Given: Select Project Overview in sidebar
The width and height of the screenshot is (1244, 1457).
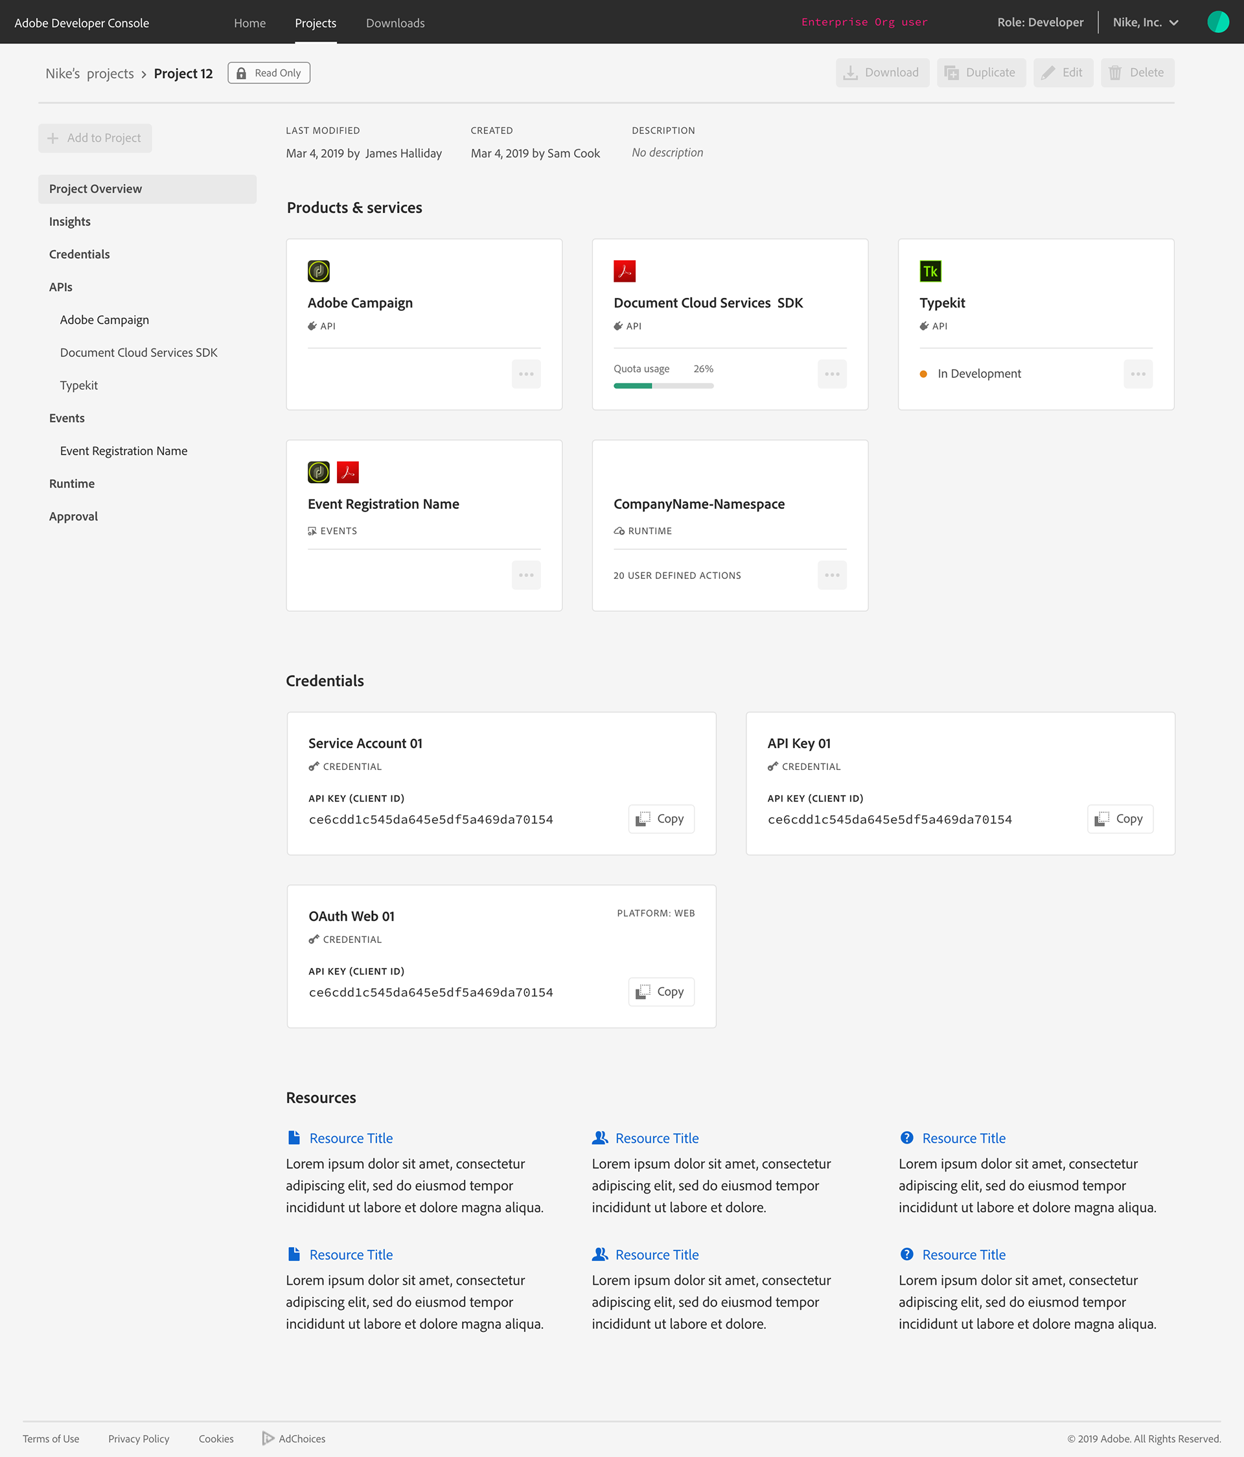Looking at the screenshot, I should click(x=147, y=189).
